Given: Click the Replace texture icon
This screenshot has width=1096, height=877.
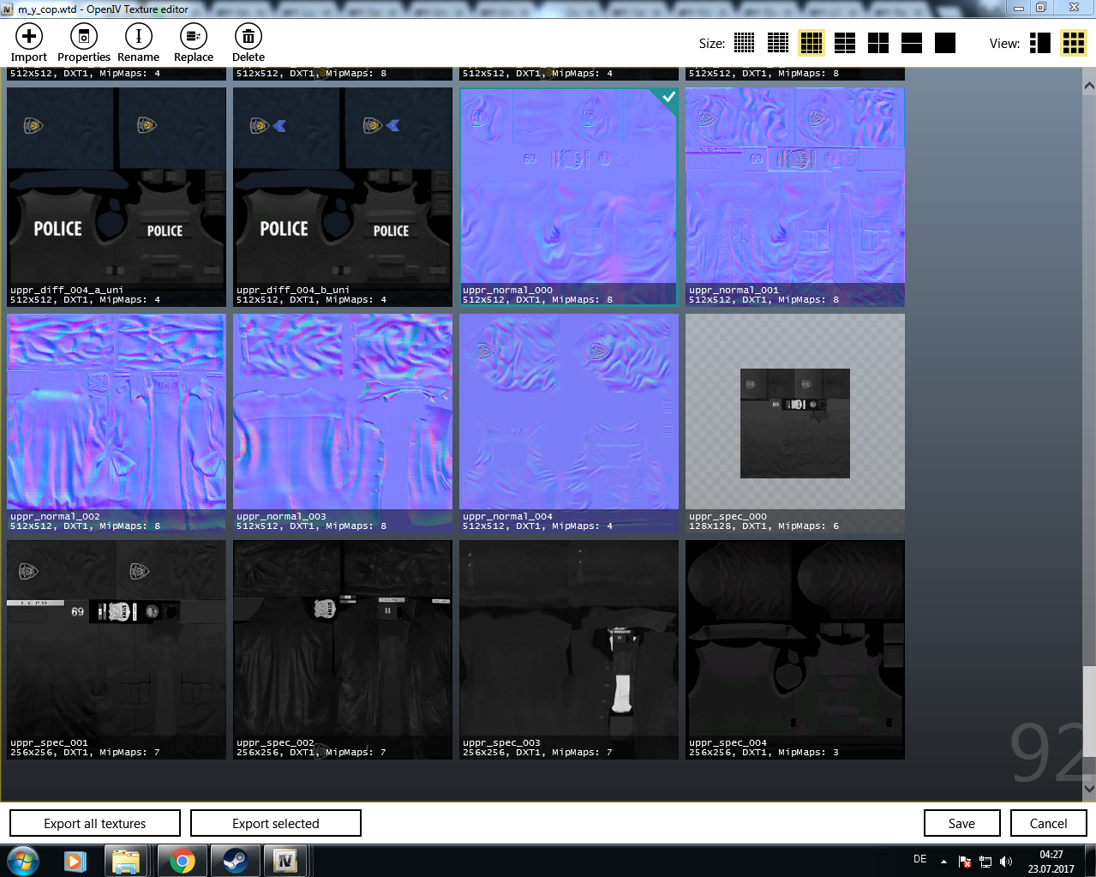Looking at the screenshot, I should tap(194, 37).
